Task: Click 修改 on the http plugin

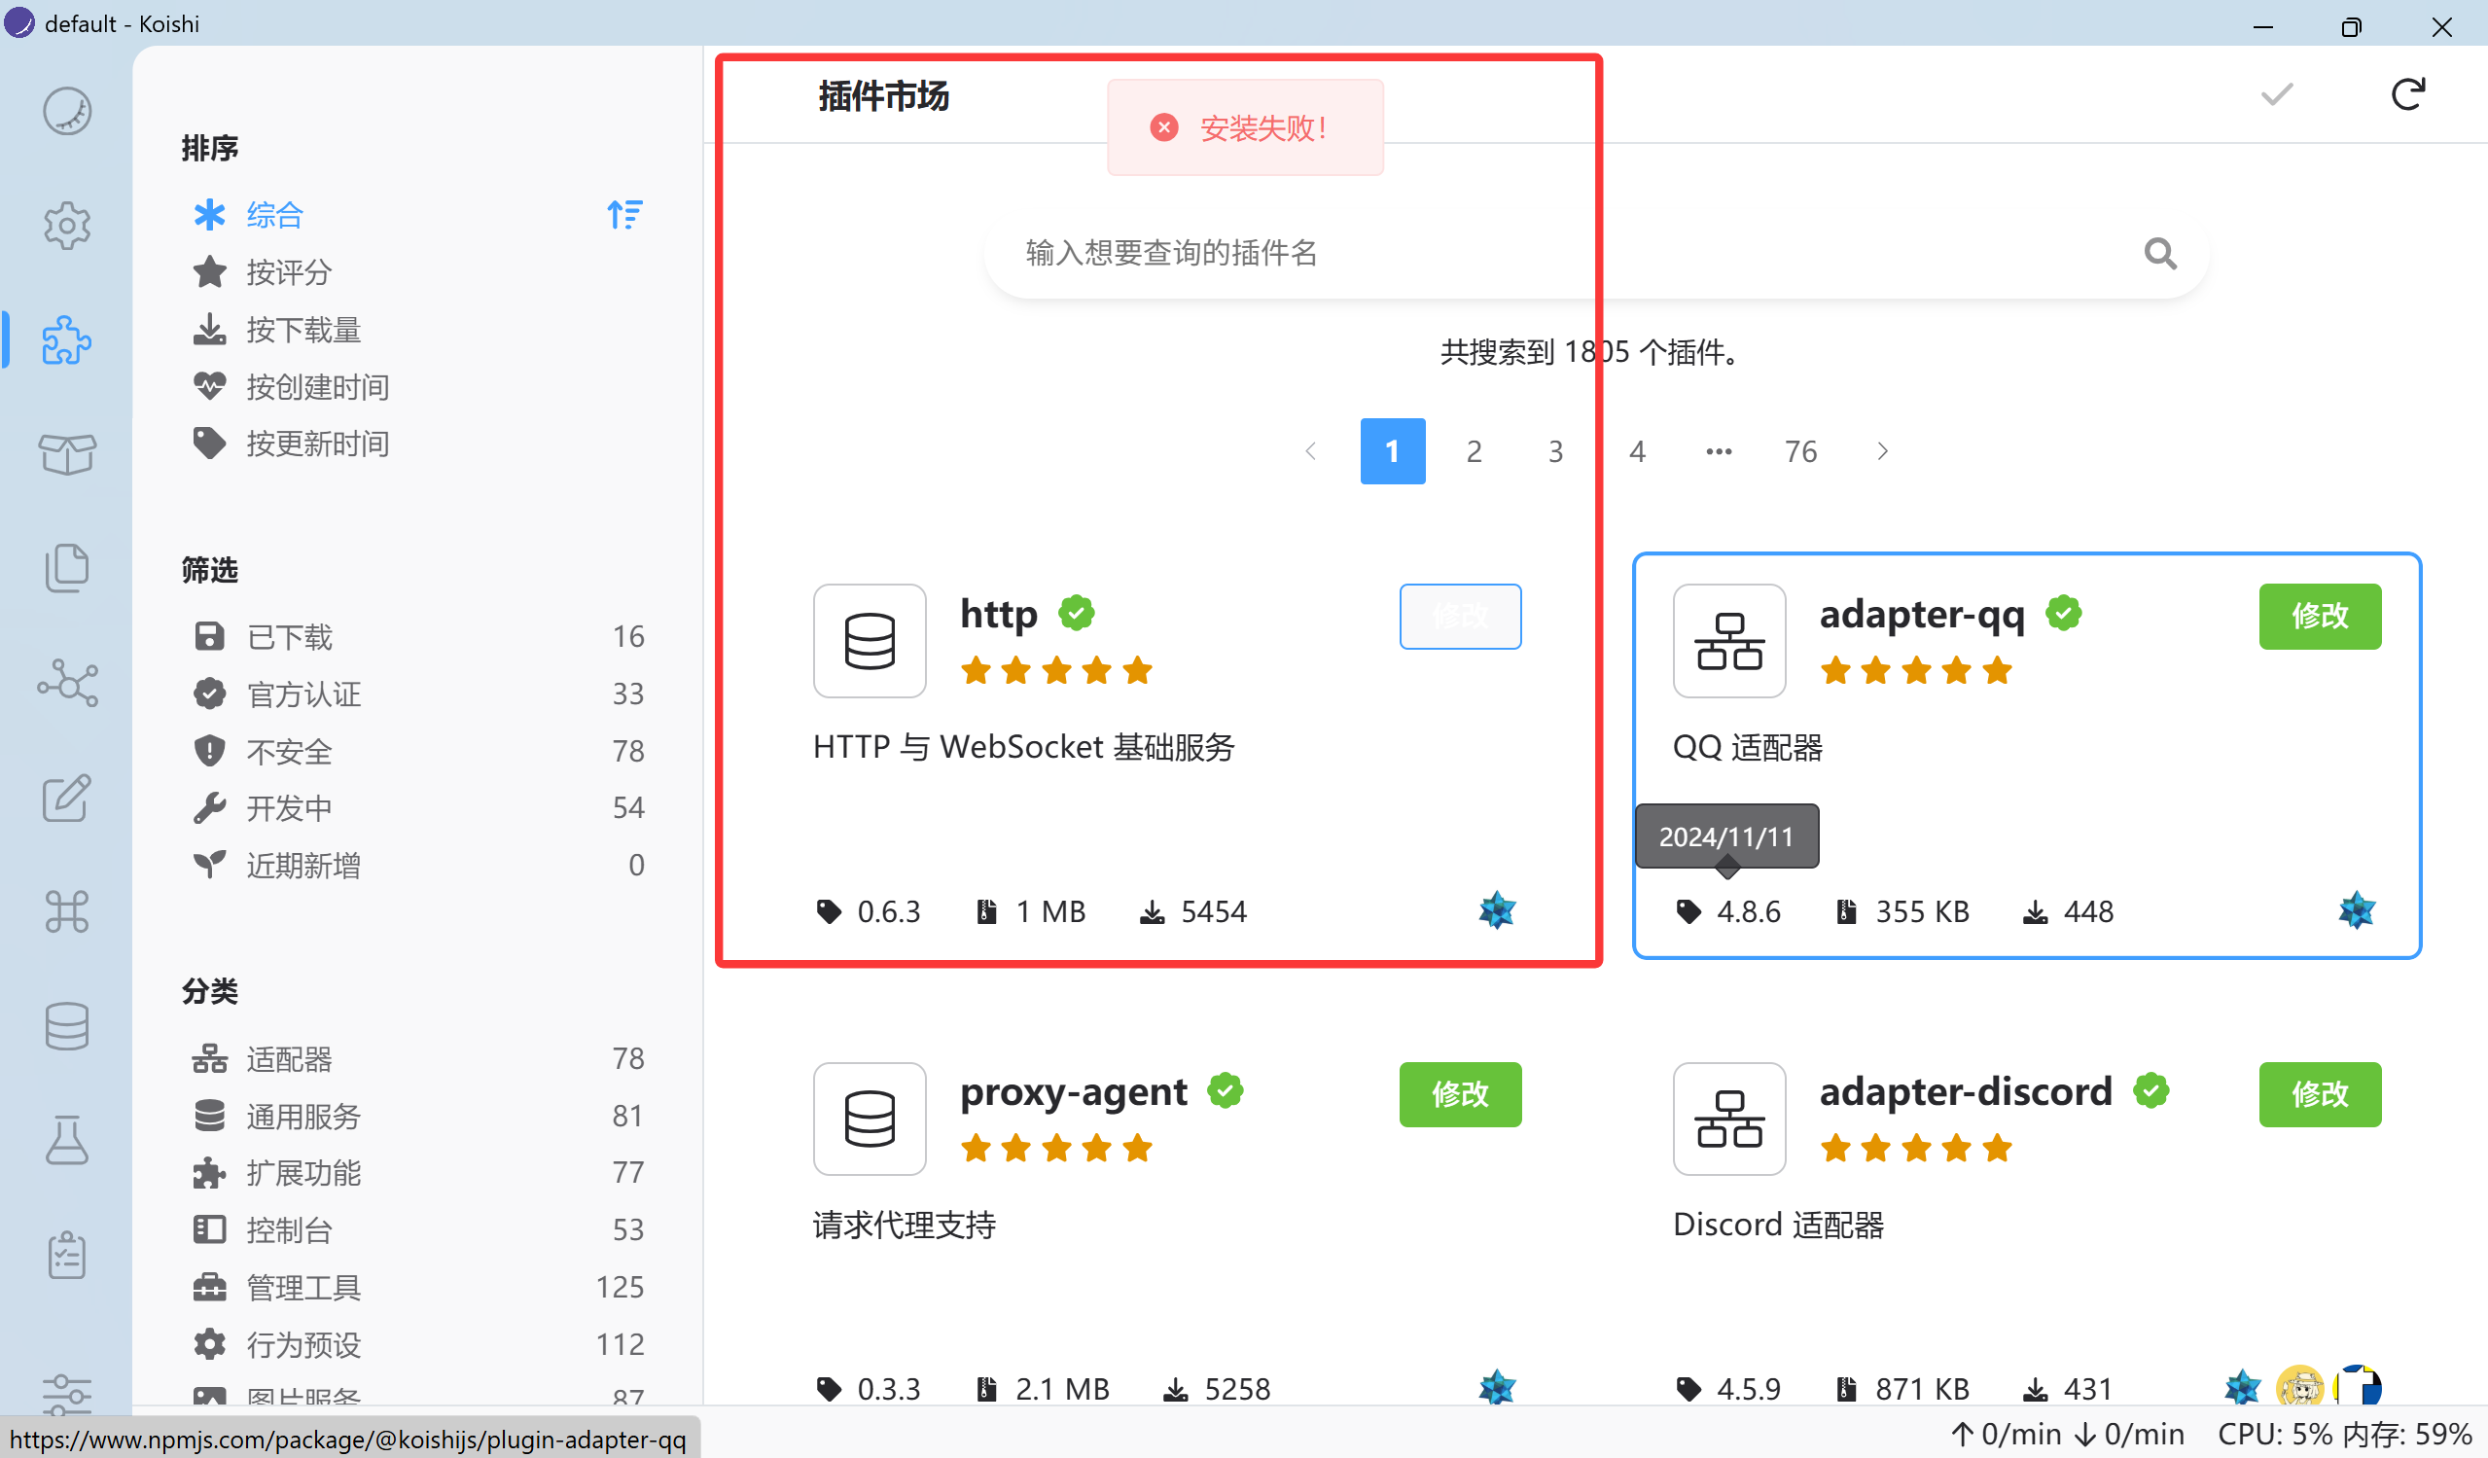Action: [1460, 616]
